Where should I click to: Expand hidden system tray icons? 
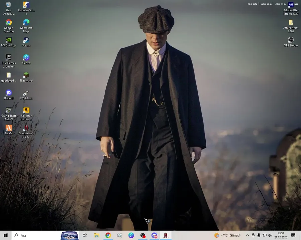tap(247, 235)
